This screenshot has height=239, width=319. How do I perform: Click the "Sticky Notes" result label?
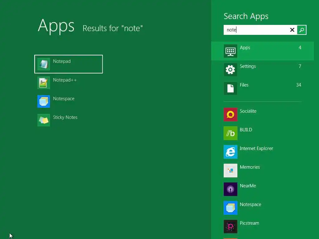65,117
